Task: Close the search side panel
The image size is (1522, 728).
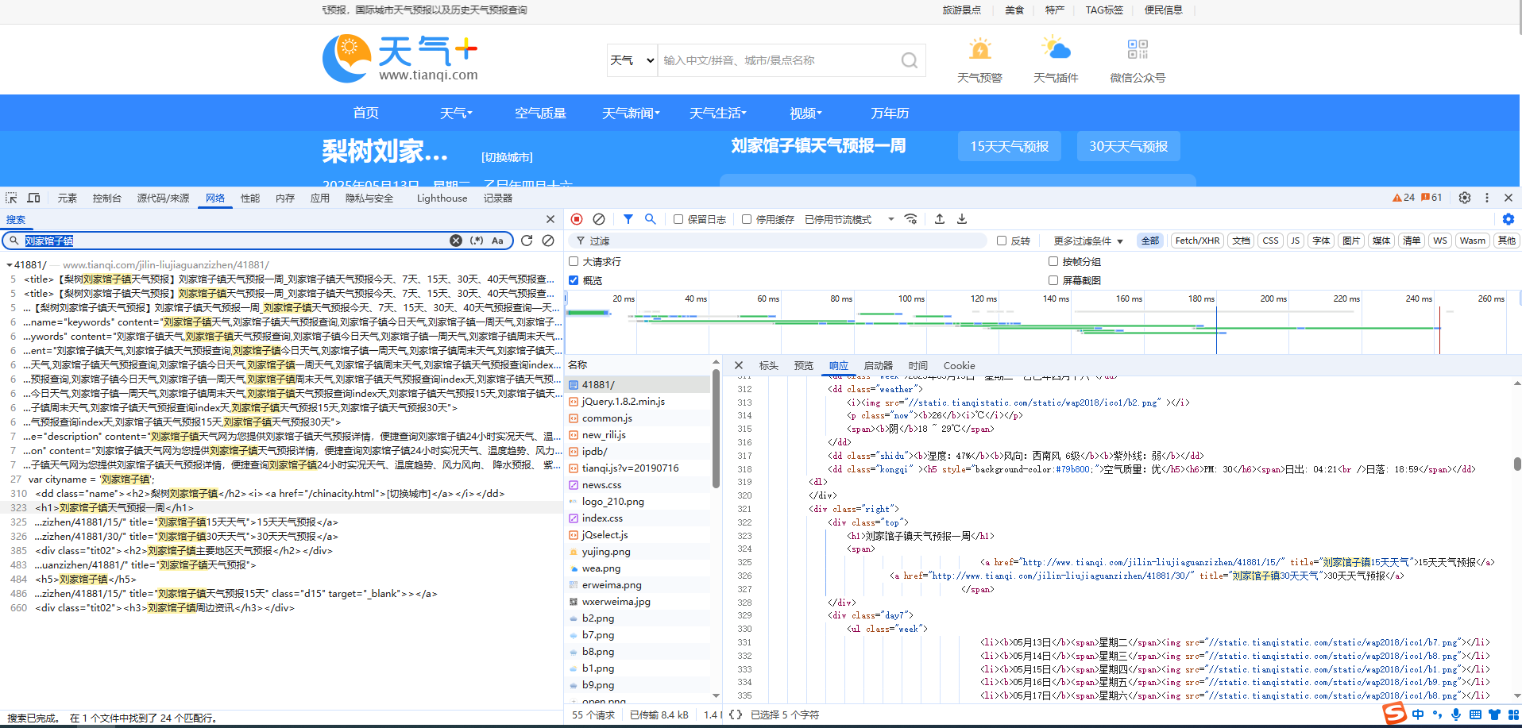Action: pyautogui.click(x=550, y=219)
